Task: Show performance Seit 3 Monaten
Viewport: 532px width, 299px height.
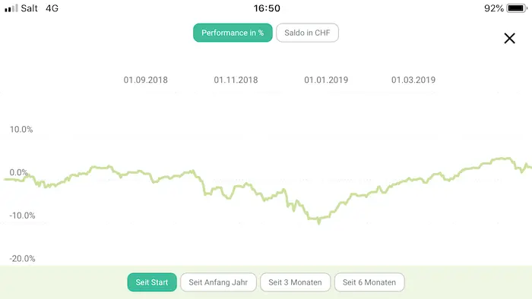Action: 295,282
